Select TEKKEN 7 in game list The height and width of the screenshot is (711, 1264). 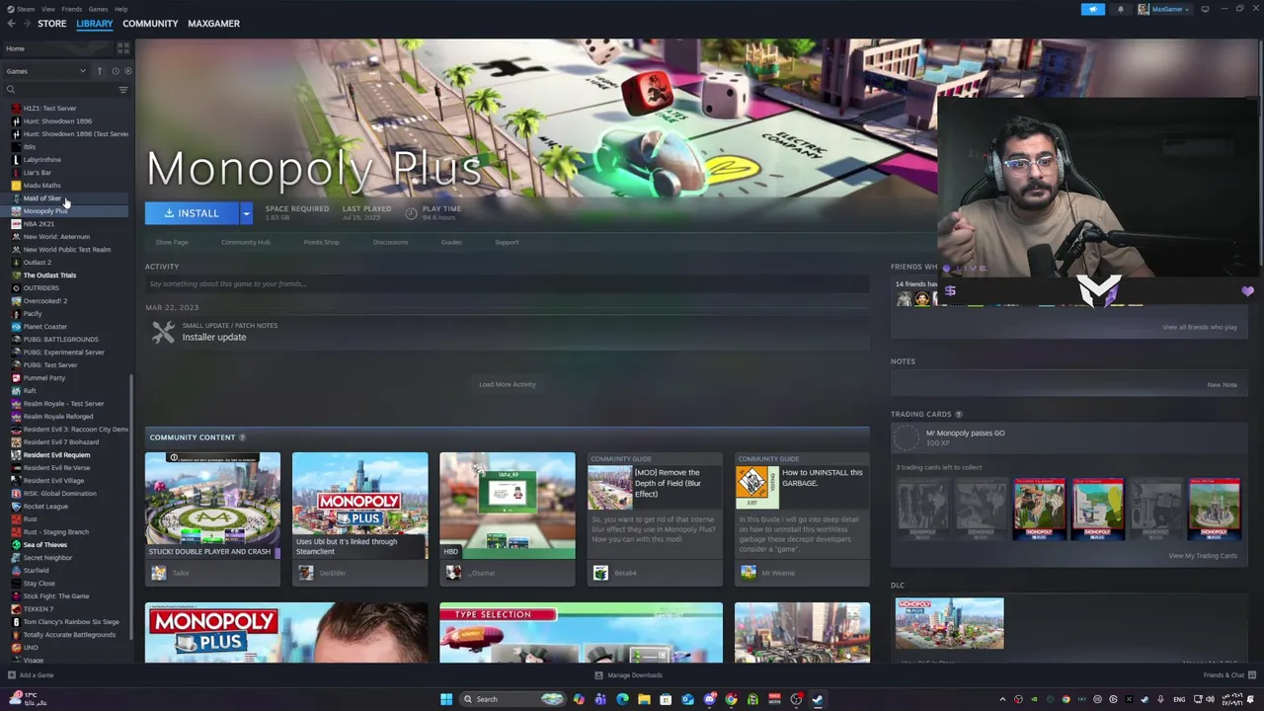[38, 609]
